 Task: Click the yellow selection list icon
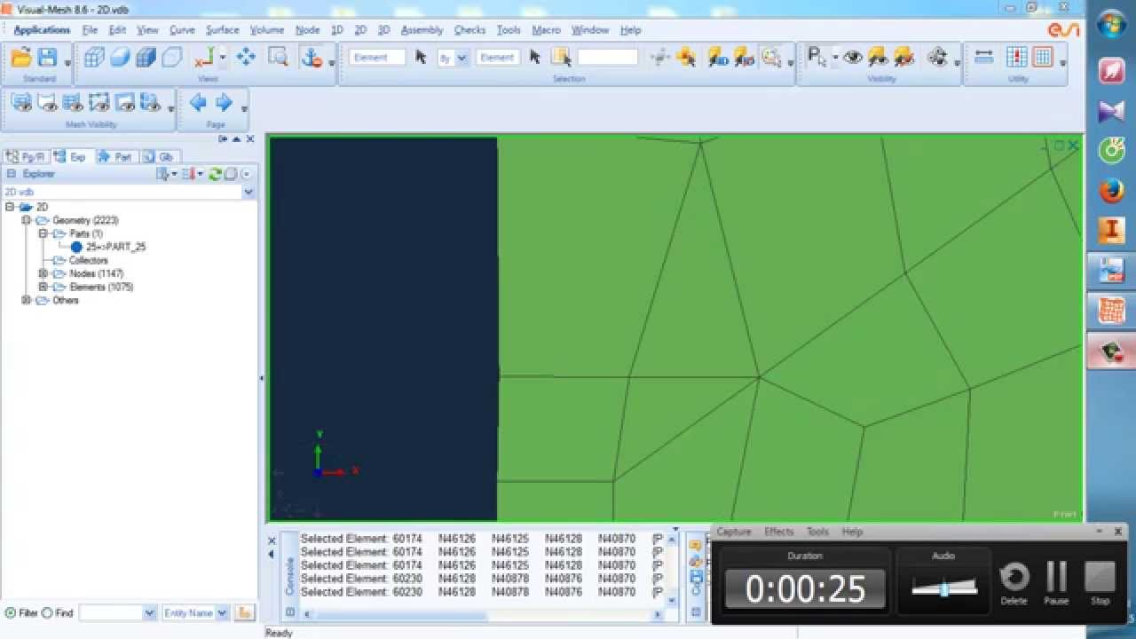pyautogui.click(x=561, y=57)
